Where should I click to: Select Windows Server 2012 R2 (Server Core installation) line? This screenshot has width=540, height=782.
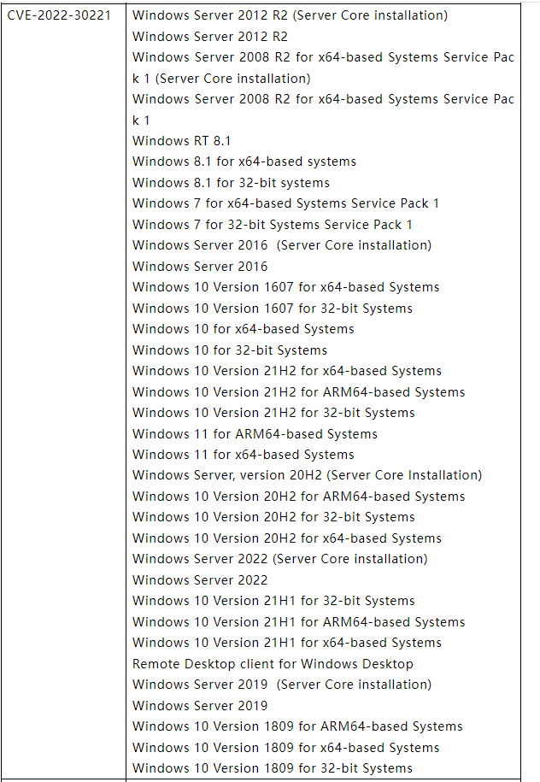tap(291, 15)
